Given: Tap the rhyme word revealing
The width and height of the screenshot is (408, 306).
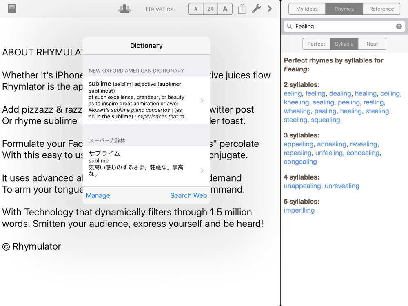Looking at the screenshot, I should [x=364, y=144].
